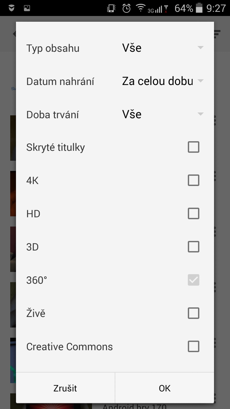Enable the Živě live filter checkbox
This screenshot has height=409, width=230.
point(194,313)
